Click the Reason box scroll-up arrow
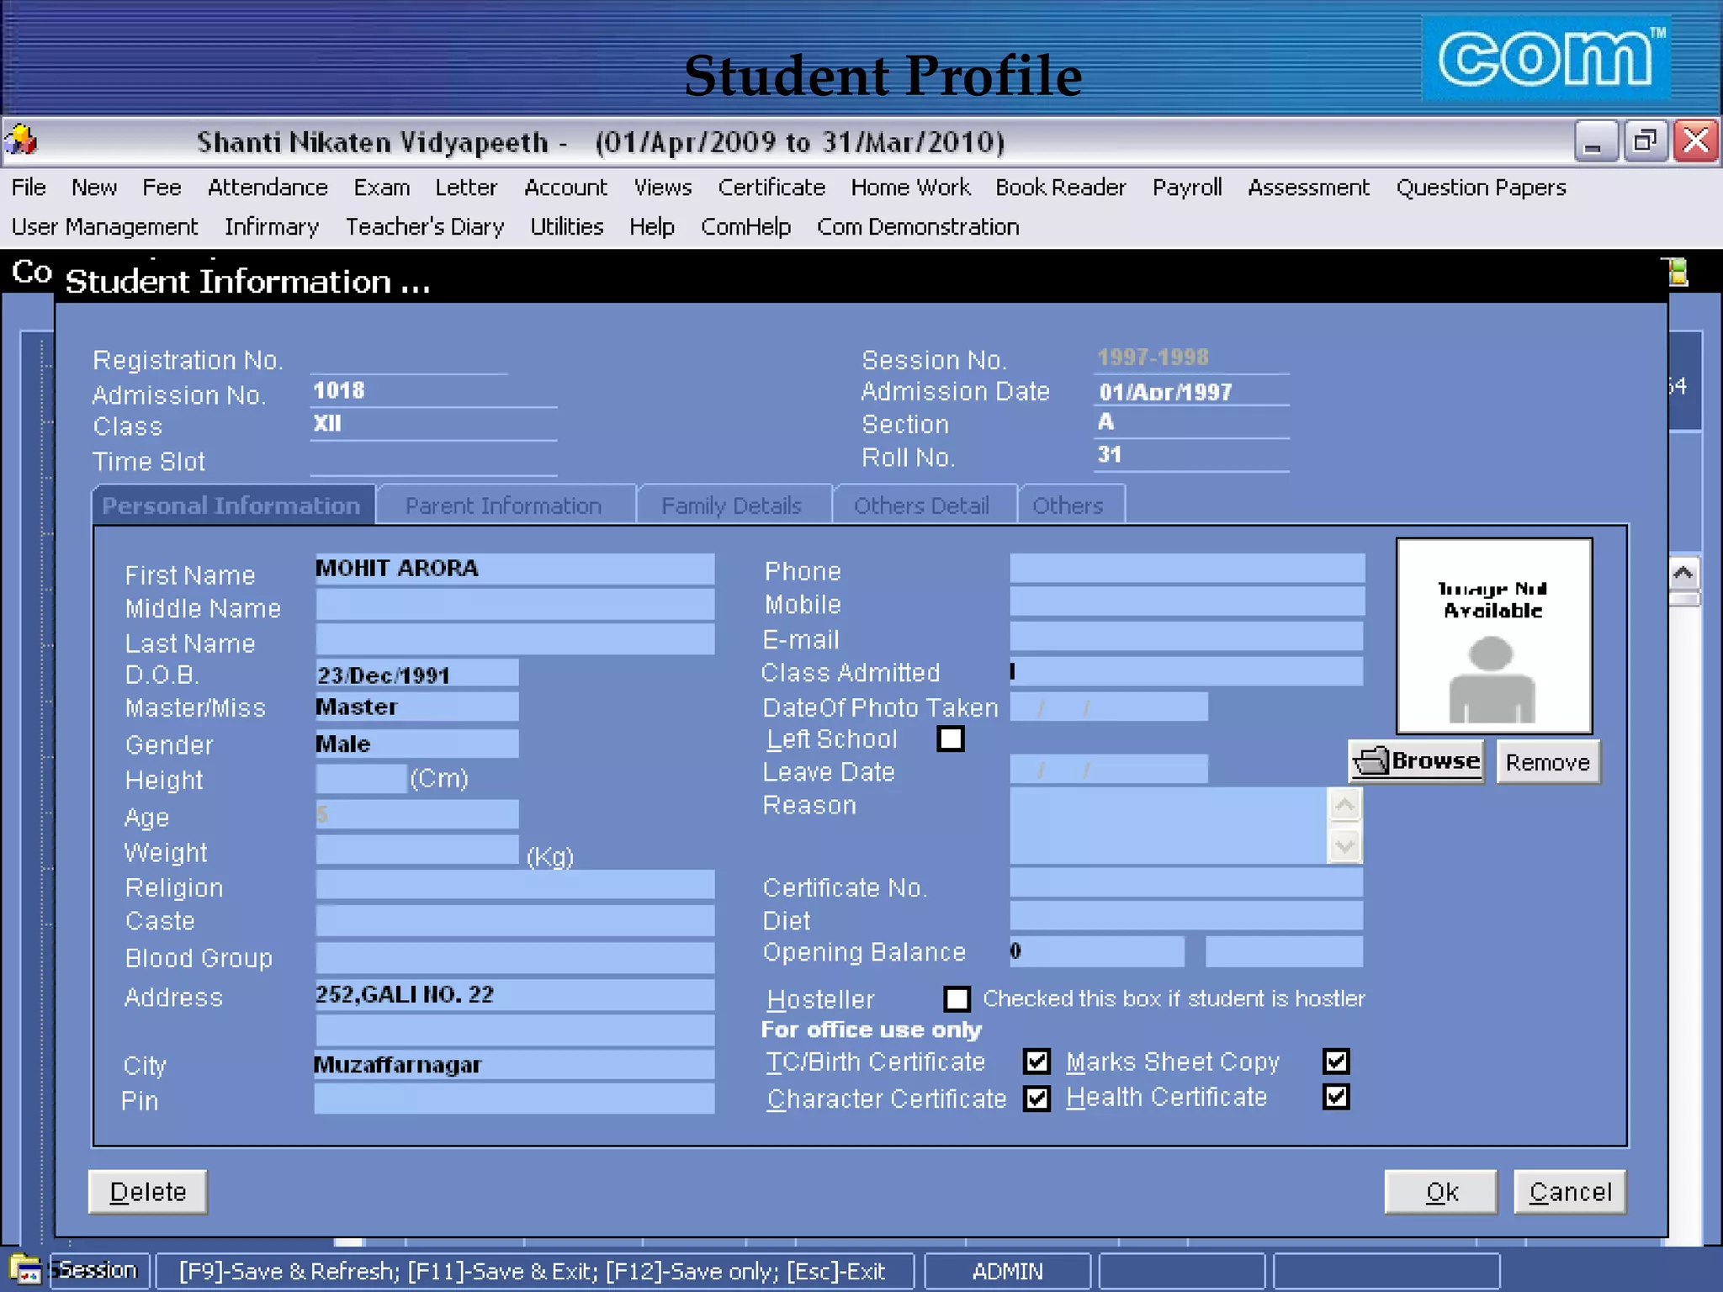Image resolution: width=1723 pixels, height=1292 pixels. click(x=1344, y=806)
